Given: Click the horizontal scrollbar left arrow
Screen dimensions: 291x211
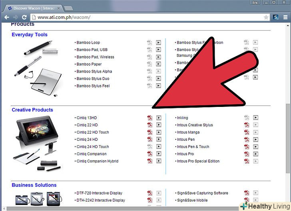Looking at the screenshot, I should [x=4, y=209].
